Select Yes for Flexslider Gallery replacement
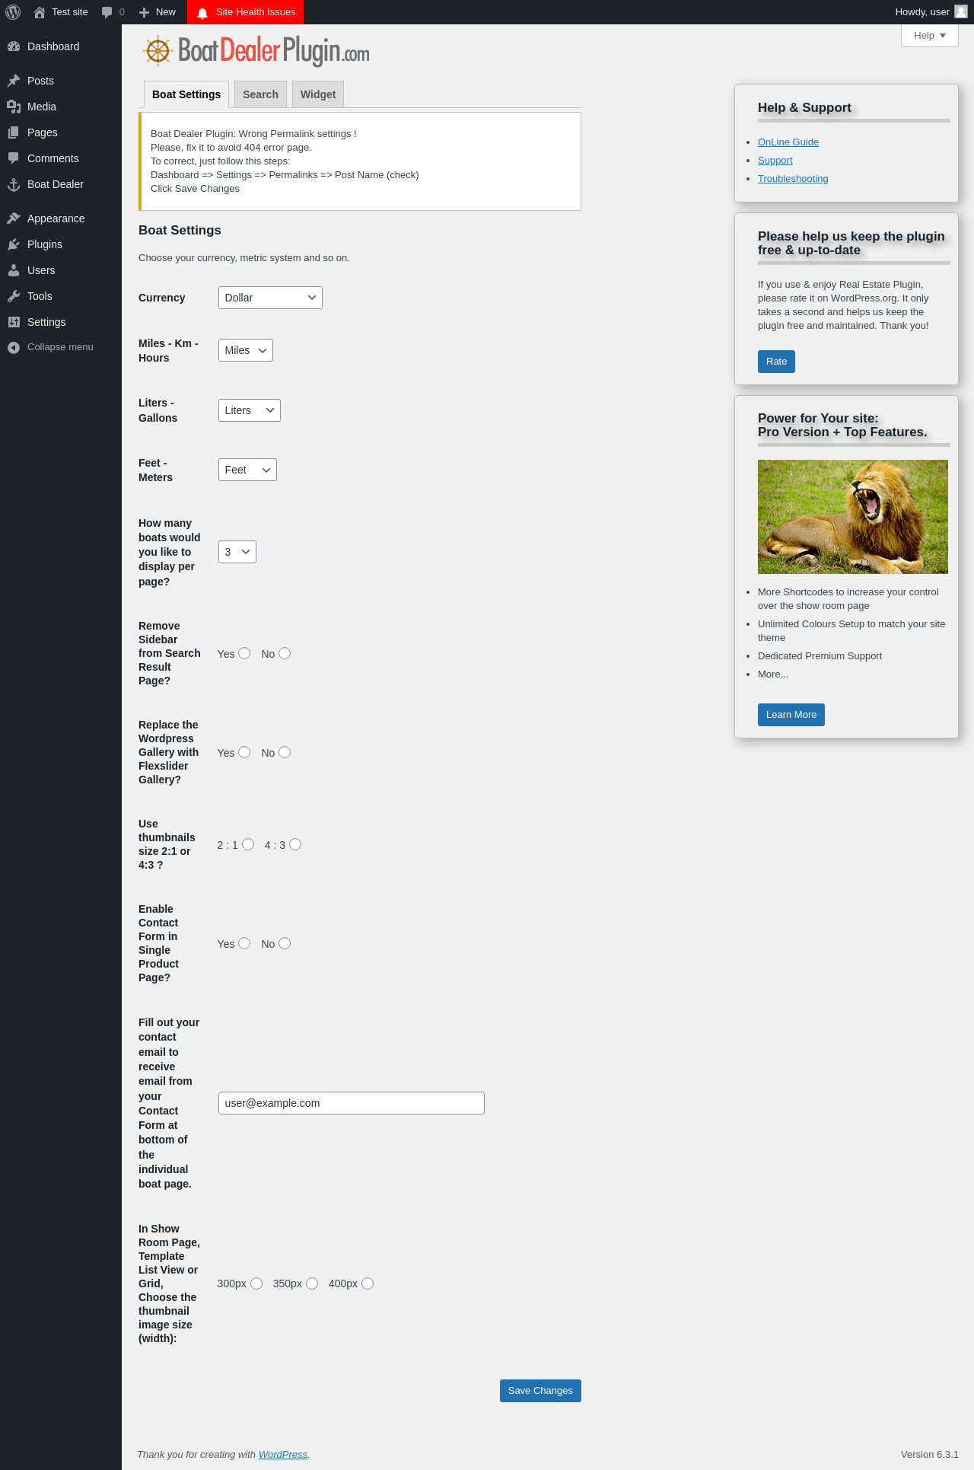 (244, 752)
